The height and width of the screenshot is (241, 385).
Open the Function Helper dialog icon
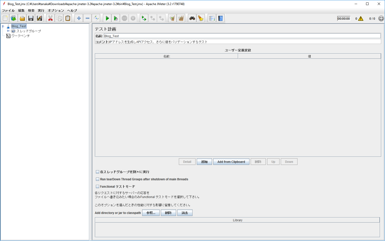pyautogui.click(x=212, y=18)
